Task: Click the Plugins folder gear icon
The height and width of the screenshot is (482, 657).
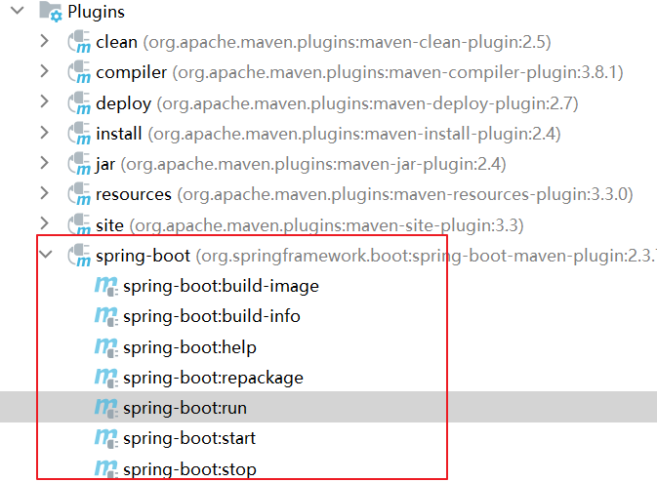Action: click(x=51, y=12)
